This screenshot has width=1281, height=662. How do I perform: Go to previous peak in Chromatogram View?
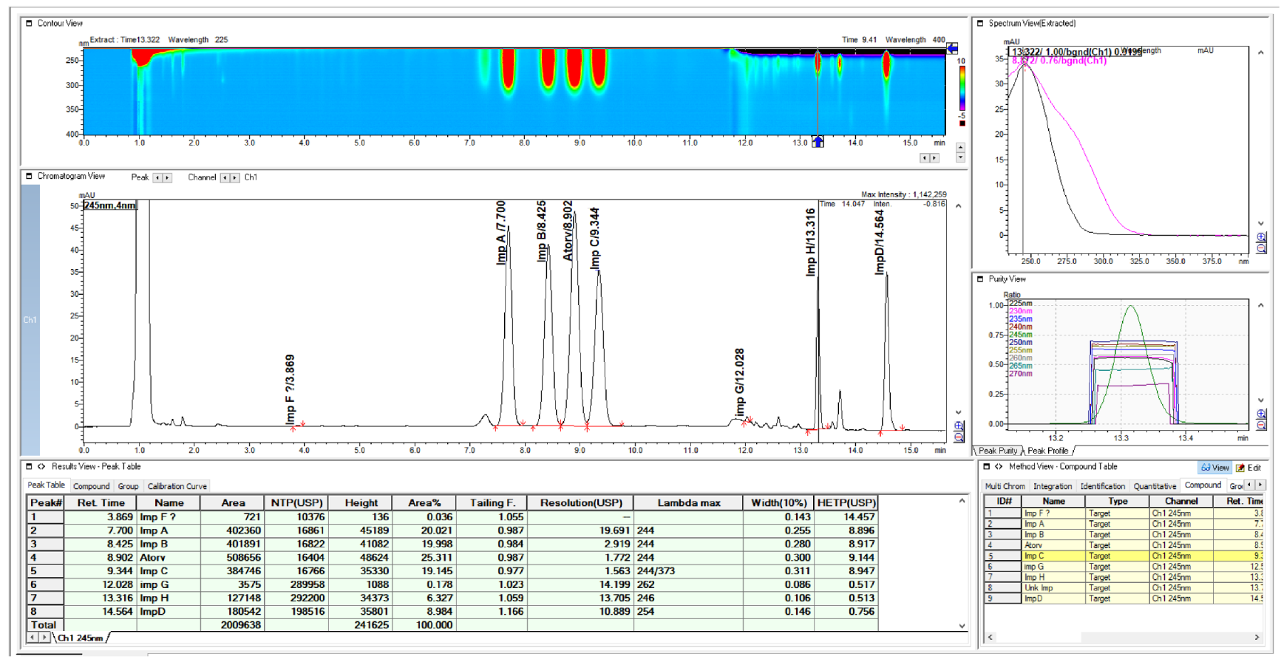click(157, 177)
